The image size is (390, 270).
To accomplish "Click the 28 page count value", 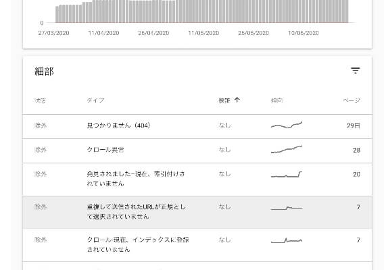I will [356, 150].
